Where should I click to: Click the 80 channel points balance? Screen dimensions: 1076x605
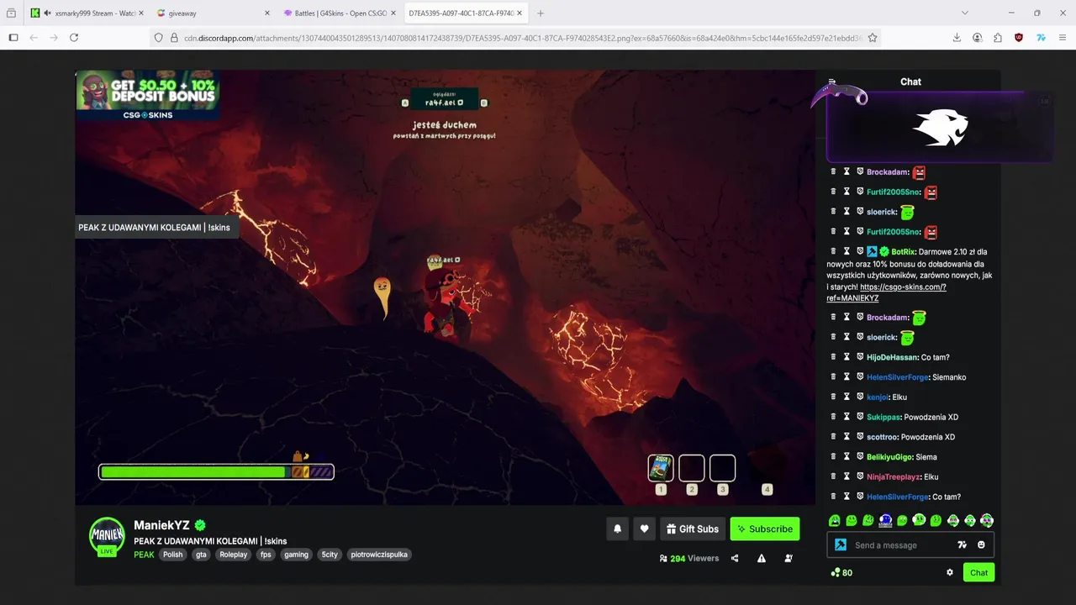(841, 572)
